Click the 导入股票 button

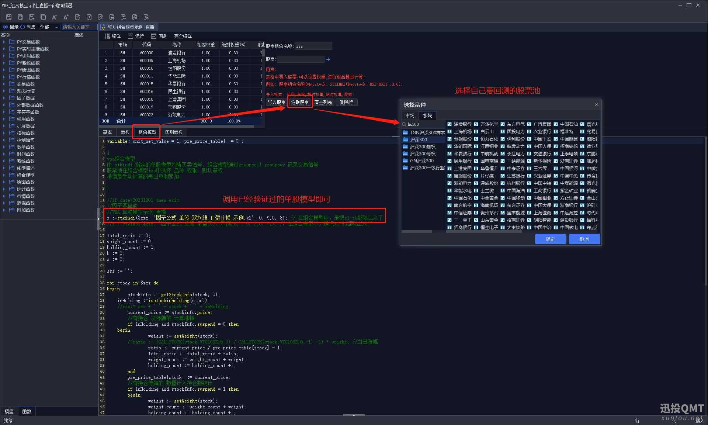click(277, 102)
